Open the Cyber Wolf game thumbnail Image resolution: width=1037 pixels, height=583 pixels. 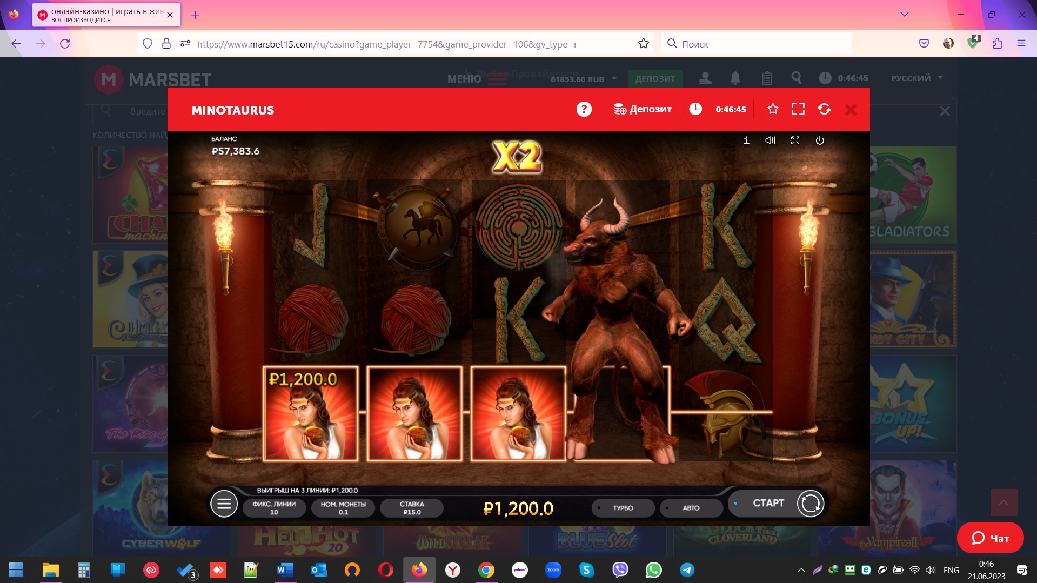[x=161, y=508]
